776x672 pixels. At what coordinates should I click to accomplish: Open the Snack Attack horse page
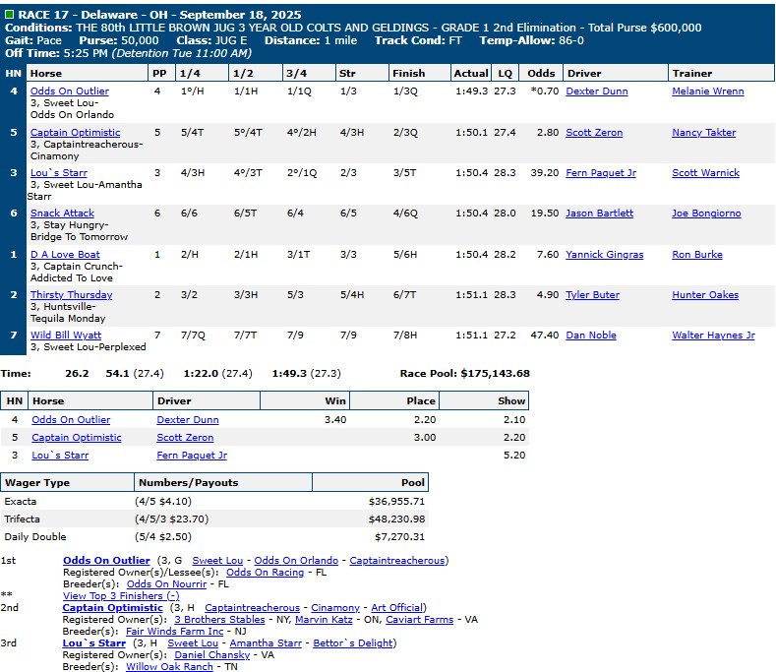click(x=62, y=213)
